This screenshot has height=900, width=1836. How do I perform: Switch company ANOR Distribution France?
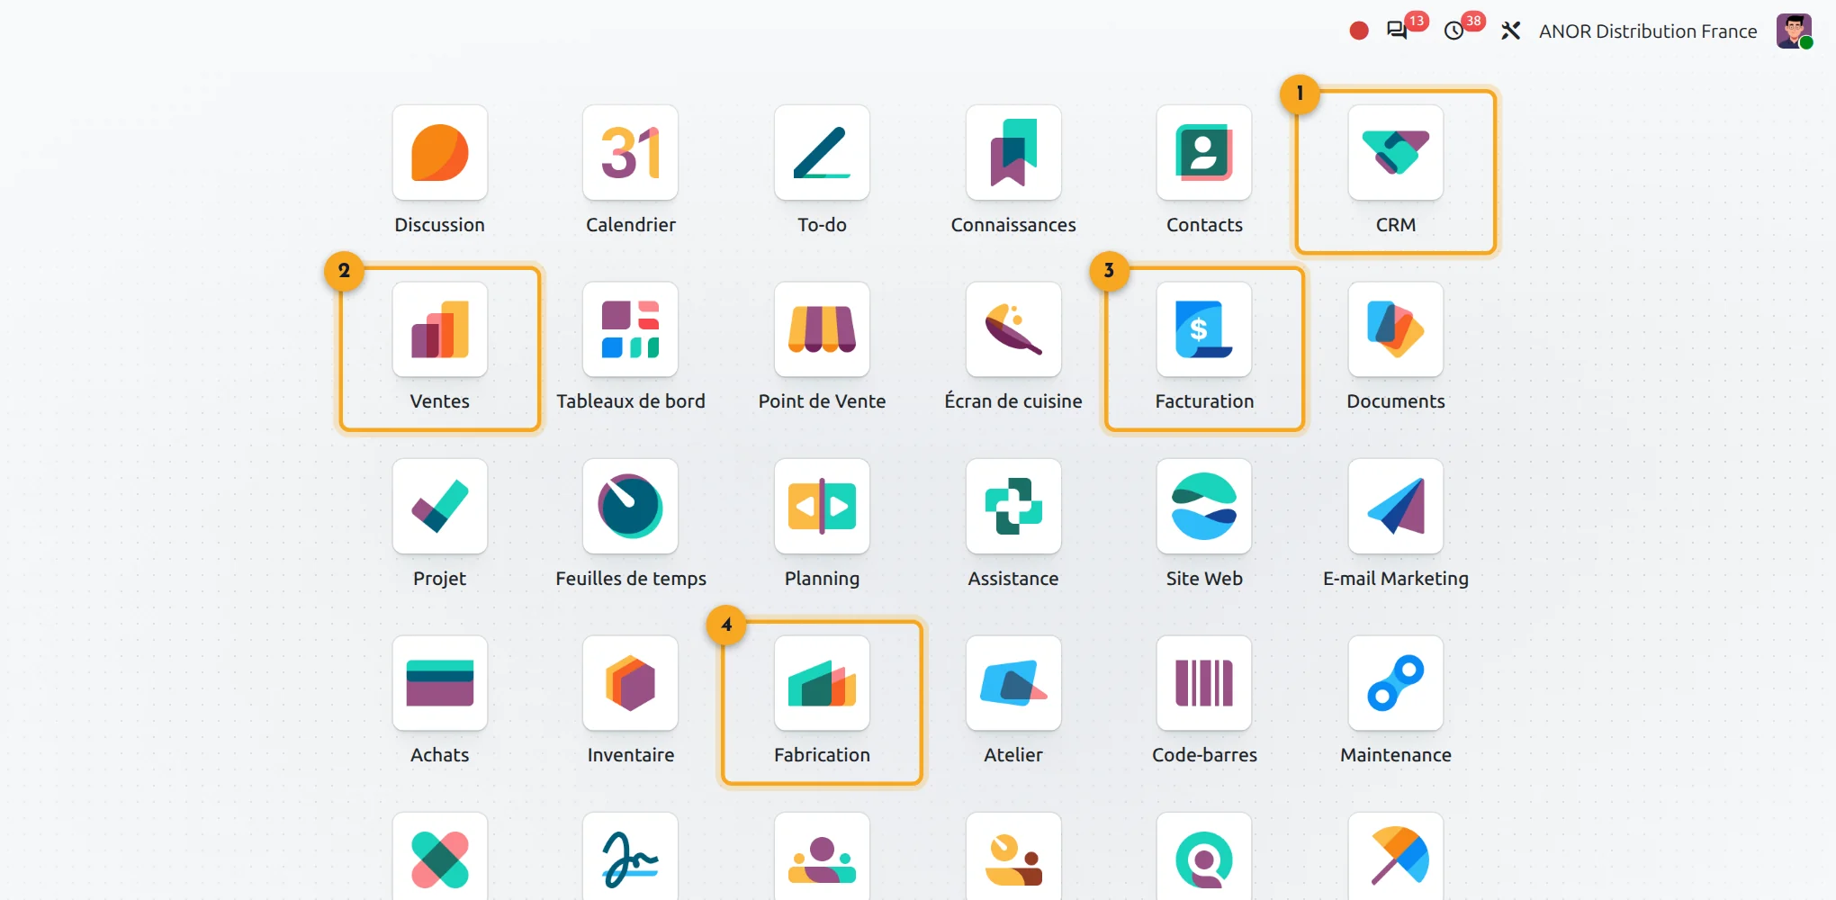click(1648, 31)
